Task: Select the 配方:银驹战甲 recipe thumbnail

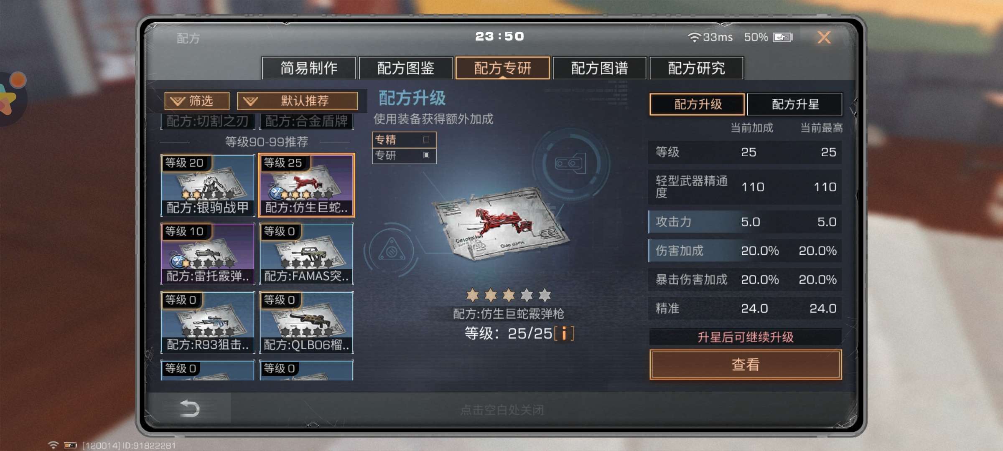Action: pos(208,185)
